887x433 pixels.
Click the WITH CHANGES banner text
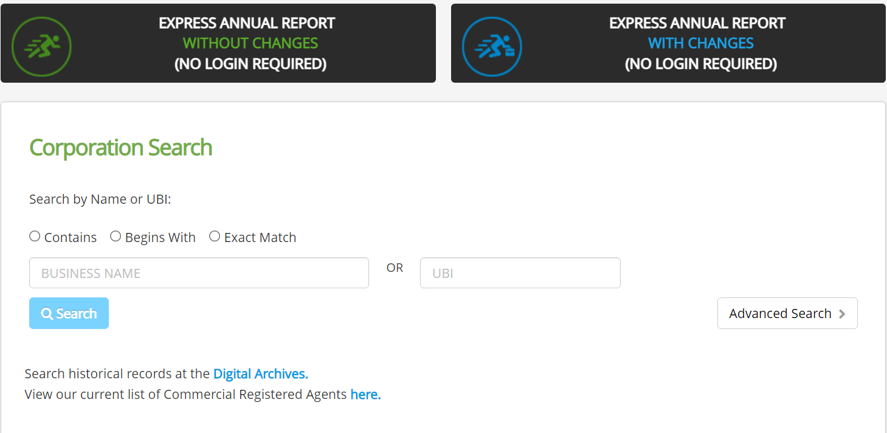pyautogui.click(x=700, y=43)
